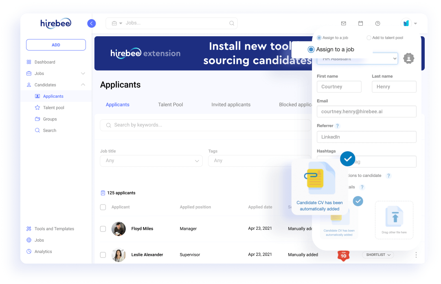The width and height of the screenshot is (441, 284).
Task: Open Tools and Templates
Action: (54, 229)
